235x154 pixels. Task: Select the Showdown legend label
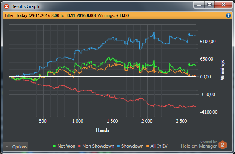(132, 146)
